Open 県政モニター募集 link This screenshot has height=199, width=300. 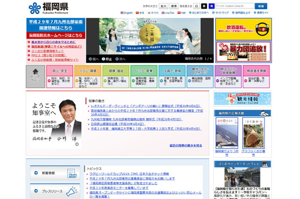tap(119, 188)
